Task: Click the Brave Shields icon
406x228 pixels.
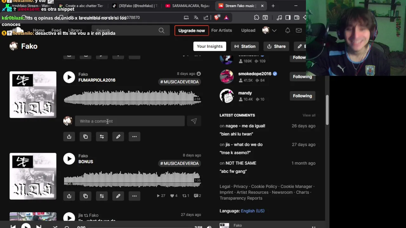Action: click(x=217, y=18)
